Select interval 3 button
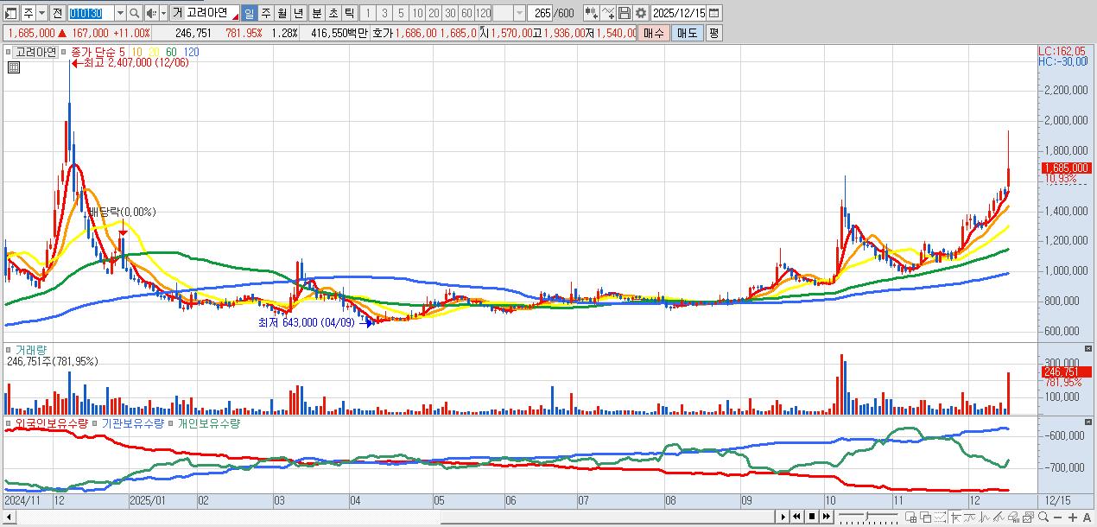Image resolution: width=1097 pixels, height=527 pixels. pyautogui.click(x=384, y=13)
